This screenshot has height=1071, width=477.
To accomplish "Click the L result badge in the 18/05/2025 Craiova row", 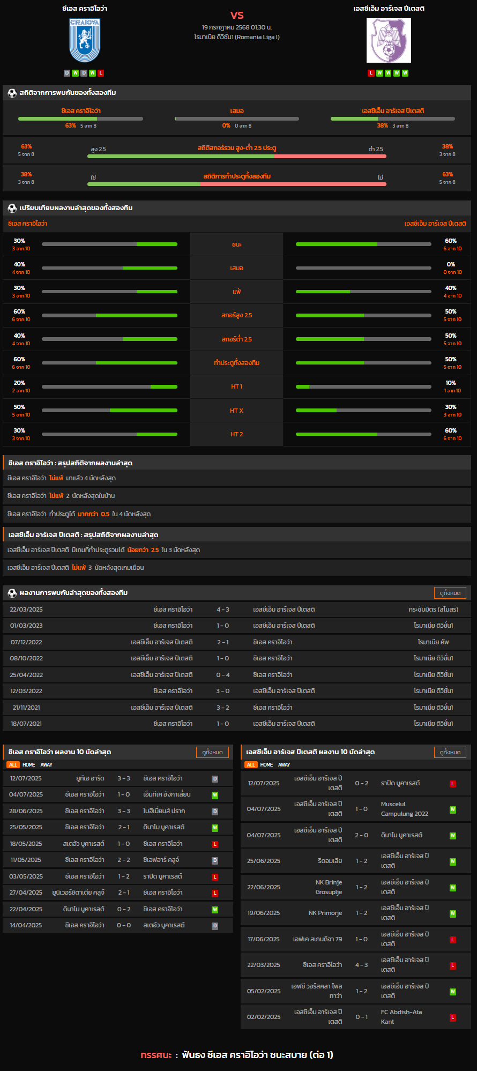I will pos(215,844).
